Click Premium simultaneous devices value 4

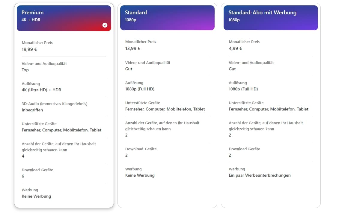23,156
